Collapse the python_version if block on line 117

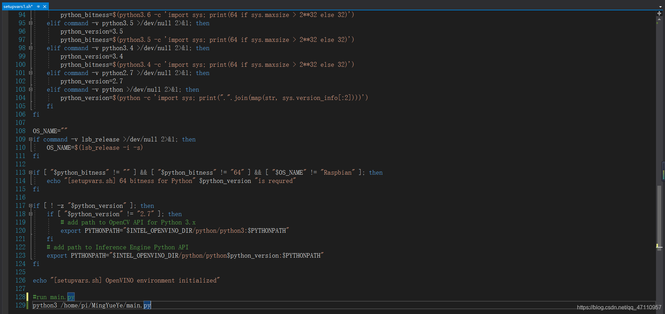30,206
